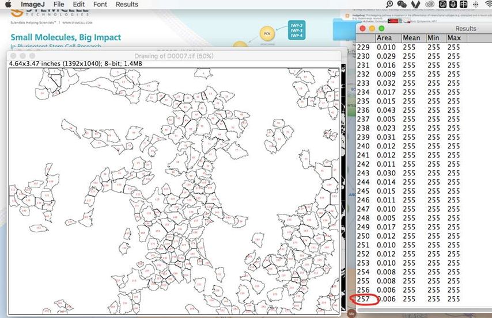This screenshot has width=492, height=318.
Task: Click the Area column header
Action: pos(388,38)
